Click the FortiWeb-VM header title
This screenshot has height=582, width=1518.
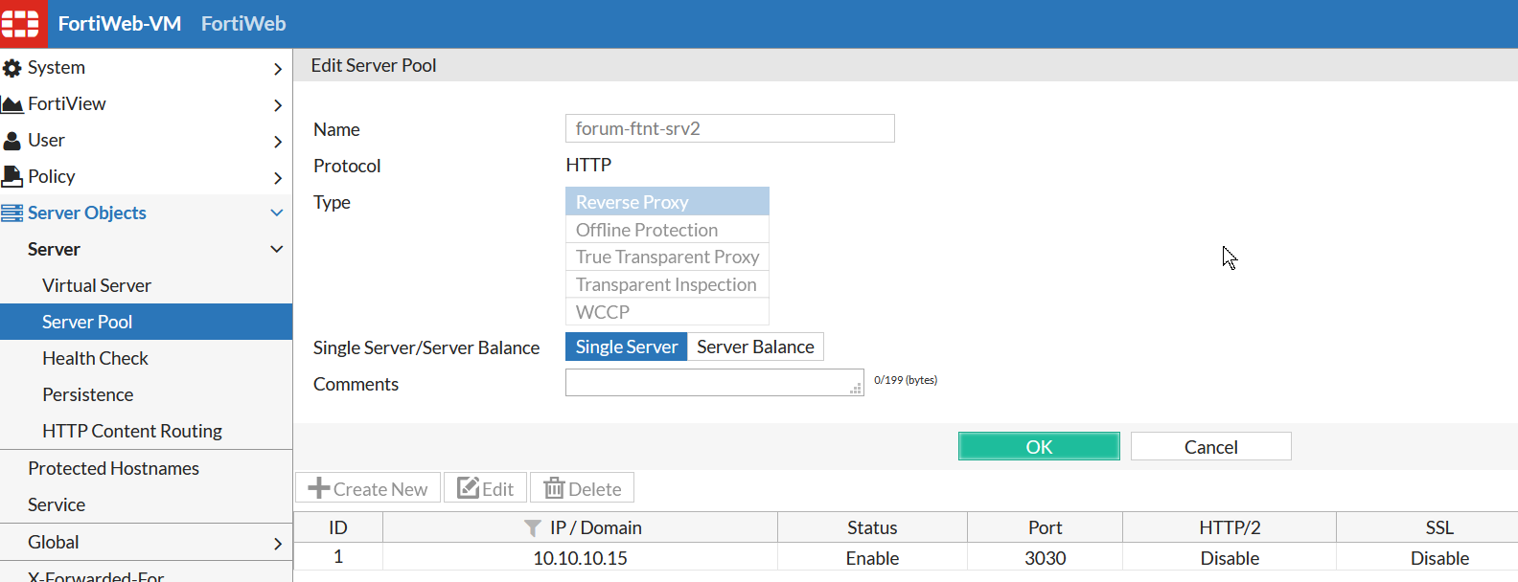point(120,24)
